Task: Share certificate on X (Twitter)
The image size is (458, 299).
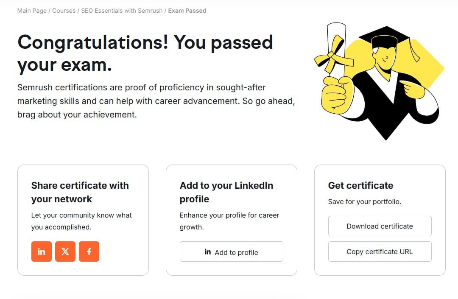Action: click(x=65, y=251)
